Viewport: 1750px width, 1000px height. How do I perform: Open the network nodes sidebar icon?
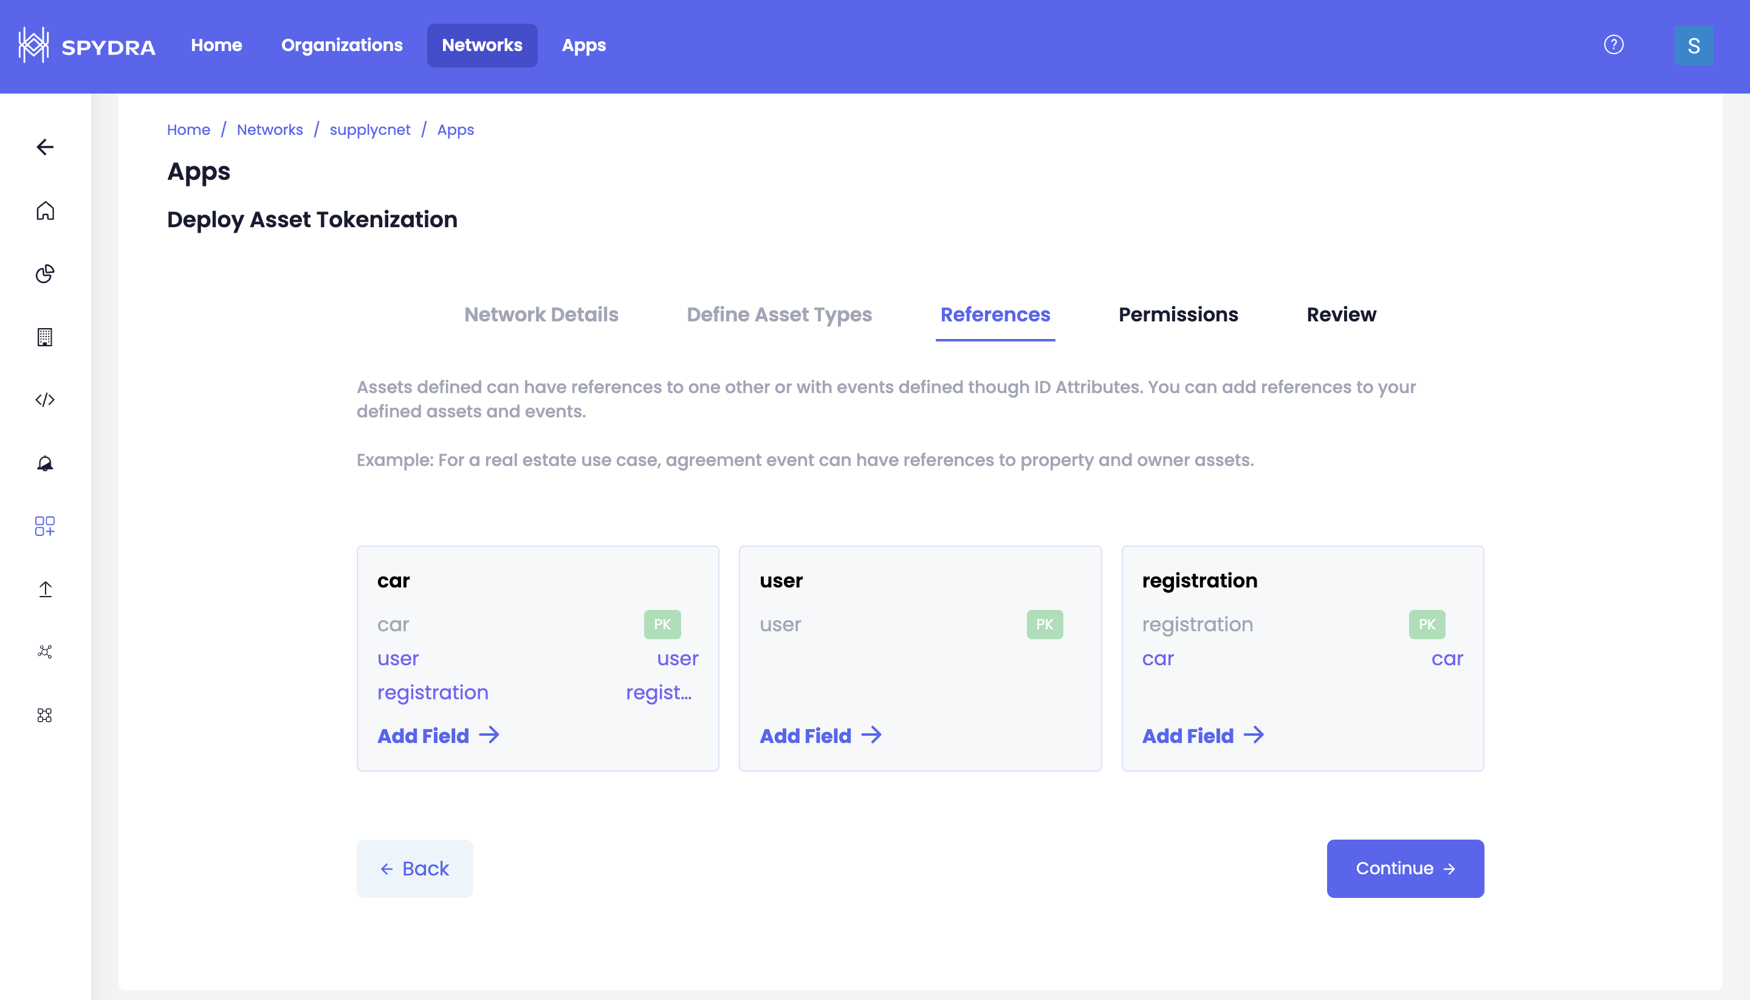[x=46, y=652]
